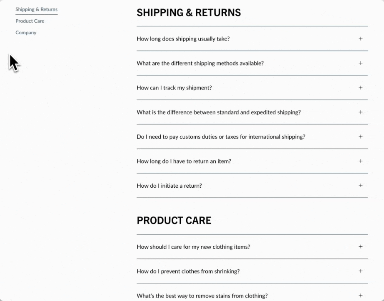The height and width of the screenshot is (301, 384).
Task: Click plus icon beside customs duties question
Action: (361, 137)
